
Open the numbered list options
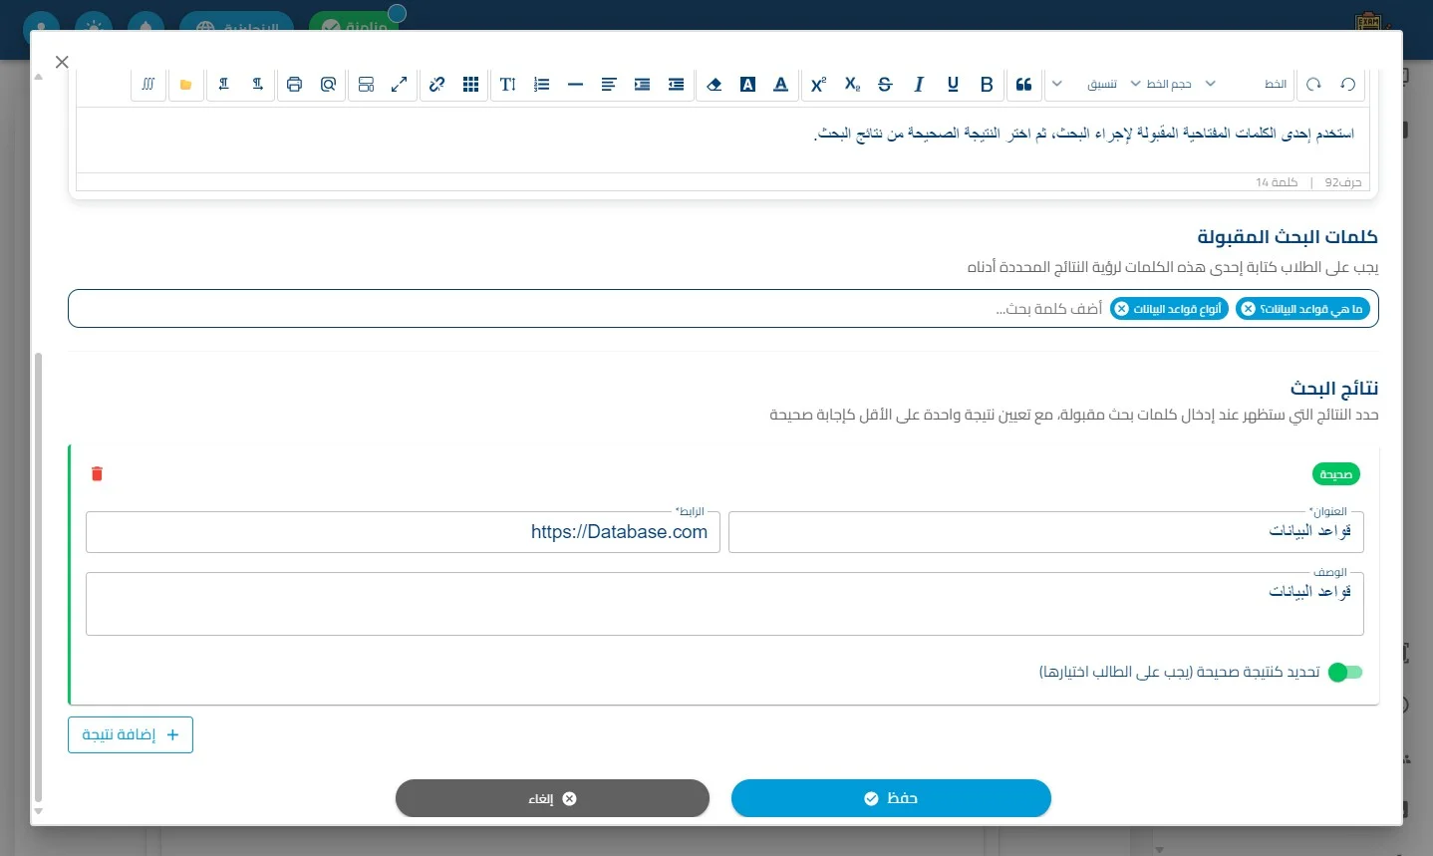click(x=542, y=85)
